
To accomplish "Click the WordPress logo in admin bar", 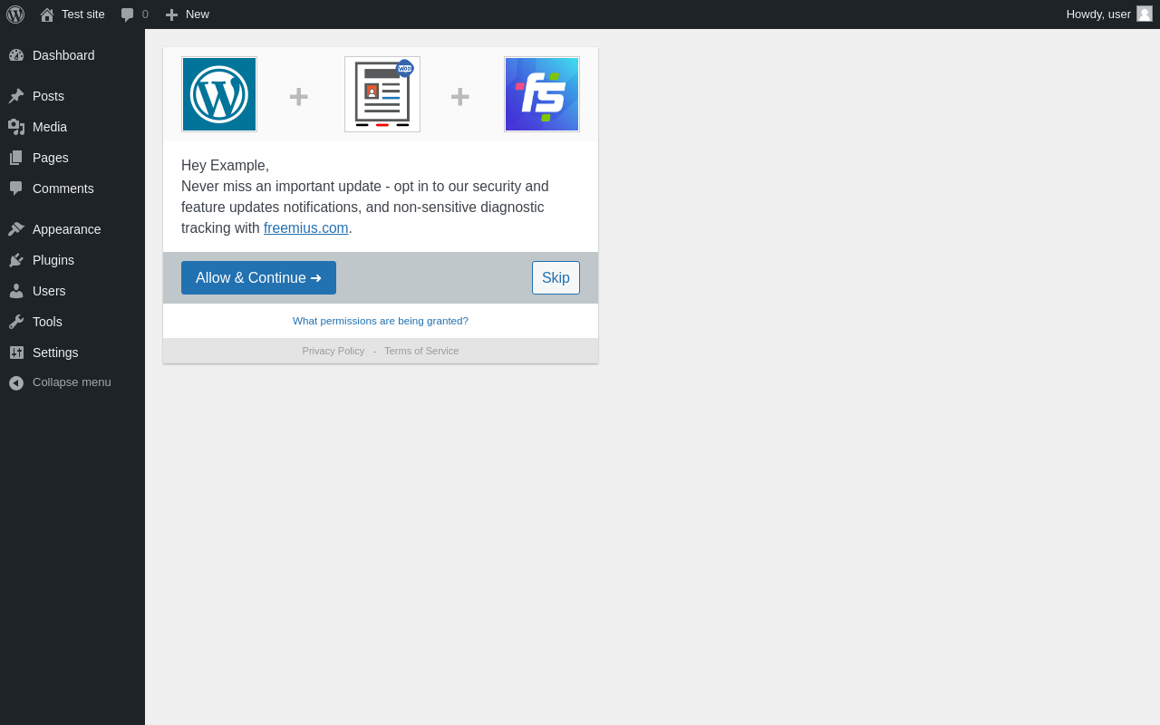I will click(x=15, y=14).
